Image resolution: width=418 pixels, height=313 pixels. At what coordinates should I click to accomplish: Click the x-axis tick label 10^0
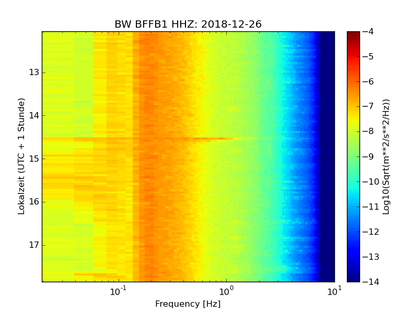(x=226, y=291)
